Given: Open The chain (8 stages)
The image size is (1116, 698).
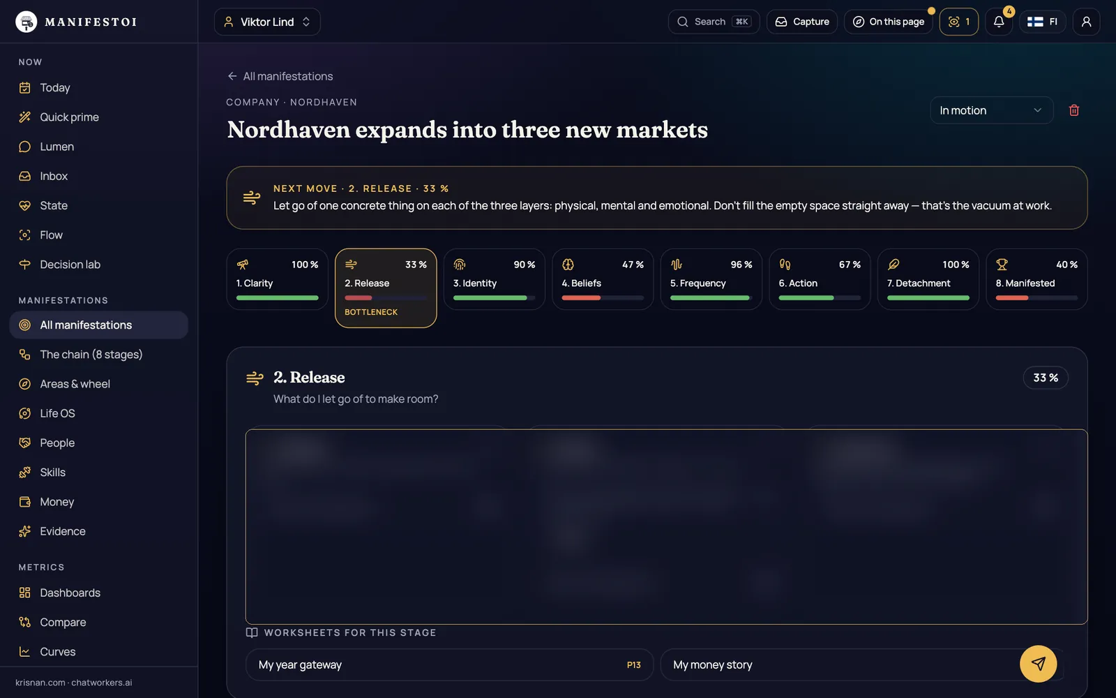Looking at the screenshot, I should tap(99, 355).
